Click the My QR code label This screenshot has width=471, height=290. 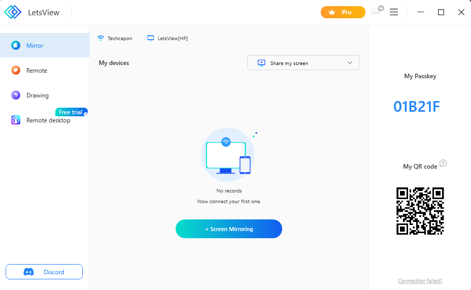[x=420, y=167]
